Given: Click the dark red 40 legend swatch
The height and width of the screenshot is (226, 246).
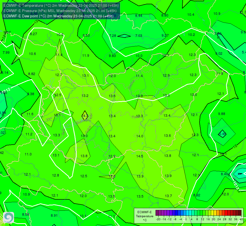Looking at the screenshot, I should (x=240, y=213).
